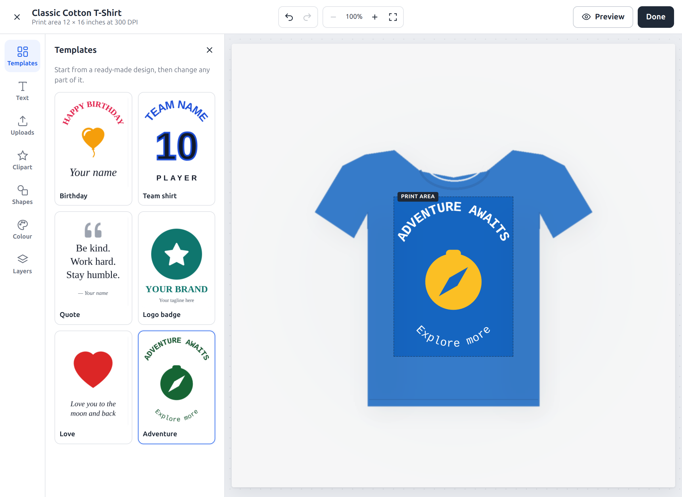The width and height of the screenshot is (682, 497).
Task: Choose the Birthday template
Action: coord(93,149)
